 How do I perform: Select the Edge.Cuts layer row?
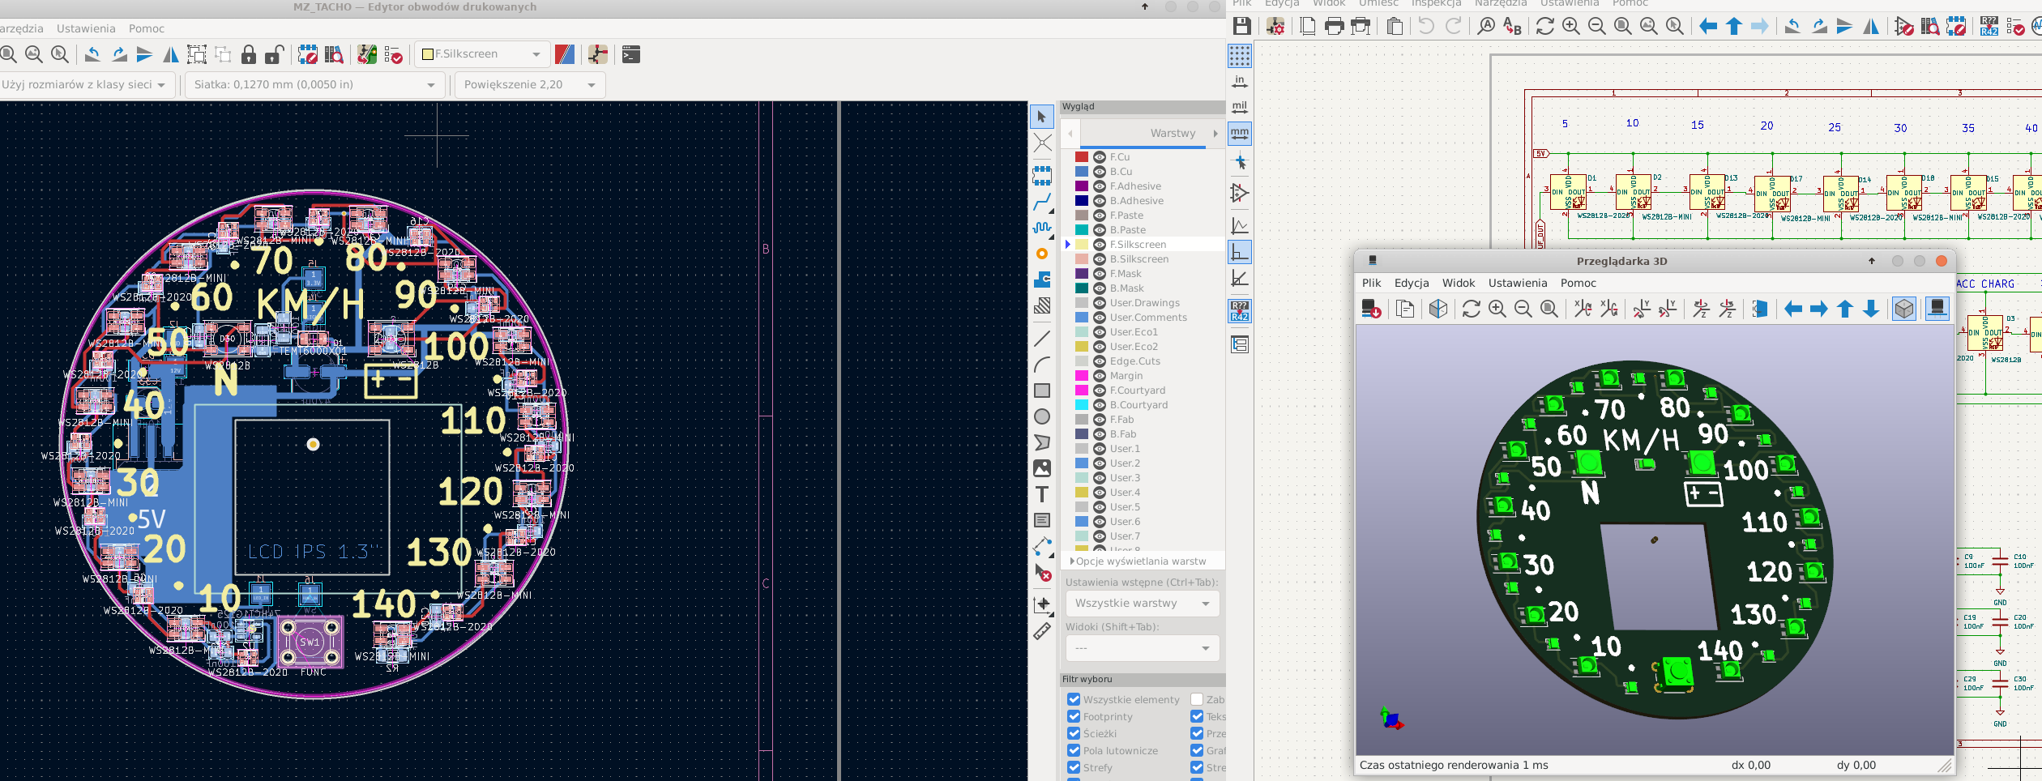coord(1134,361)
